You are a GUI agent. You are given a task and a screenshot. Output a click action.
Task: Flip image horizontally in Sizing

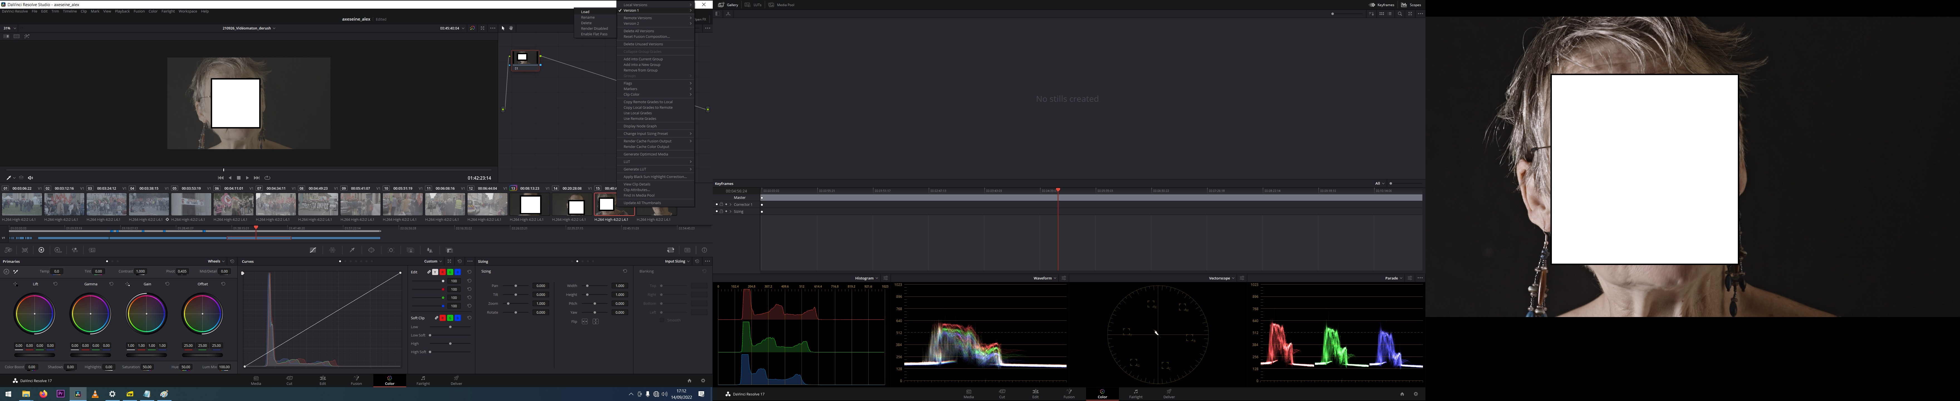pos(585,321)
